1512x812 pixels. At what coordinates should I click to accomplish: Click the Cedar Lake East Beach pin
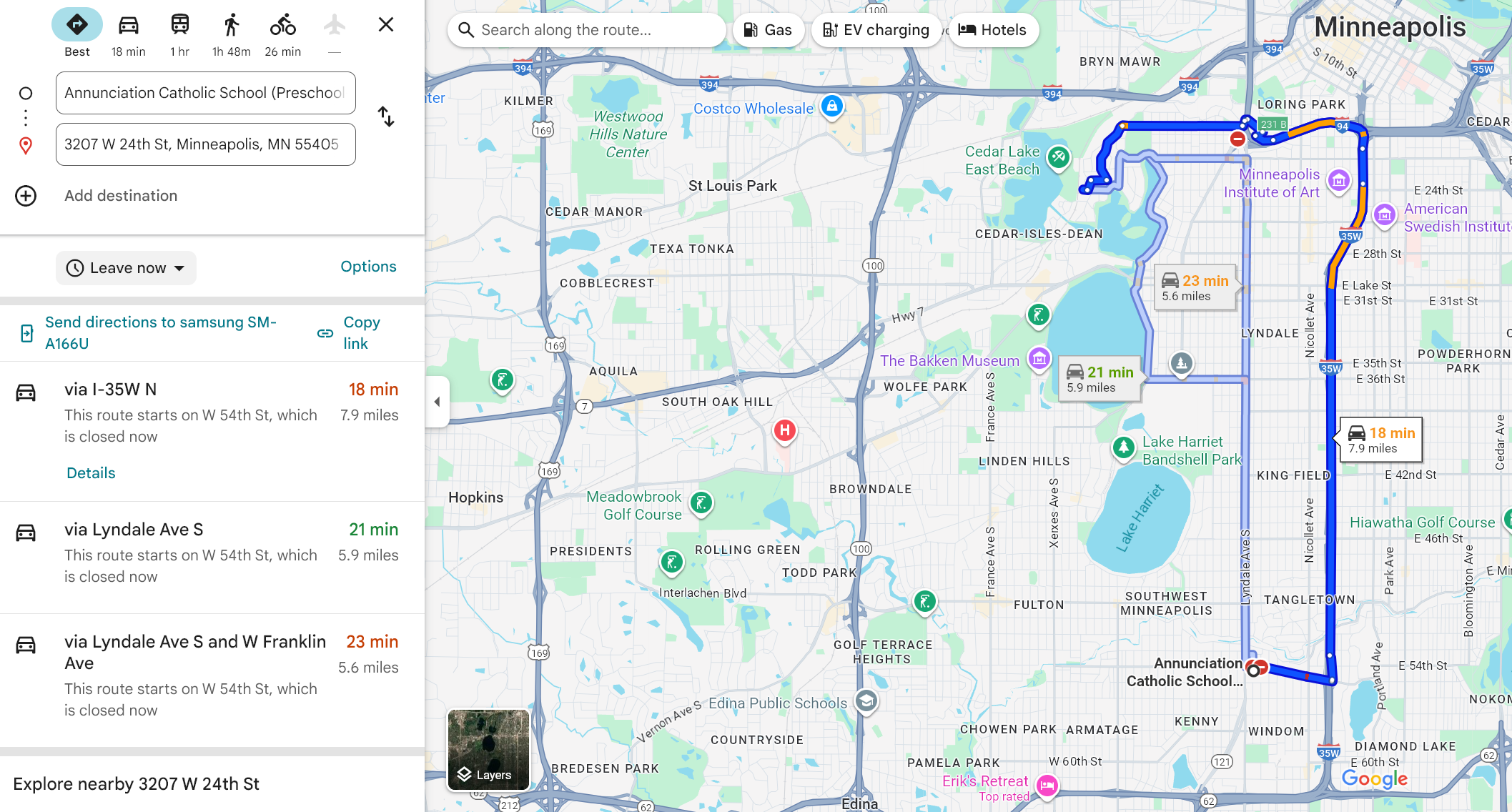(1058, 157)
